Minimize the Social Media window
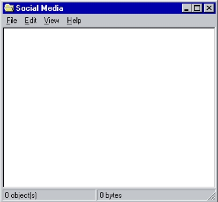The width and height of the screenshot is (218, 202). coord(187,8)
